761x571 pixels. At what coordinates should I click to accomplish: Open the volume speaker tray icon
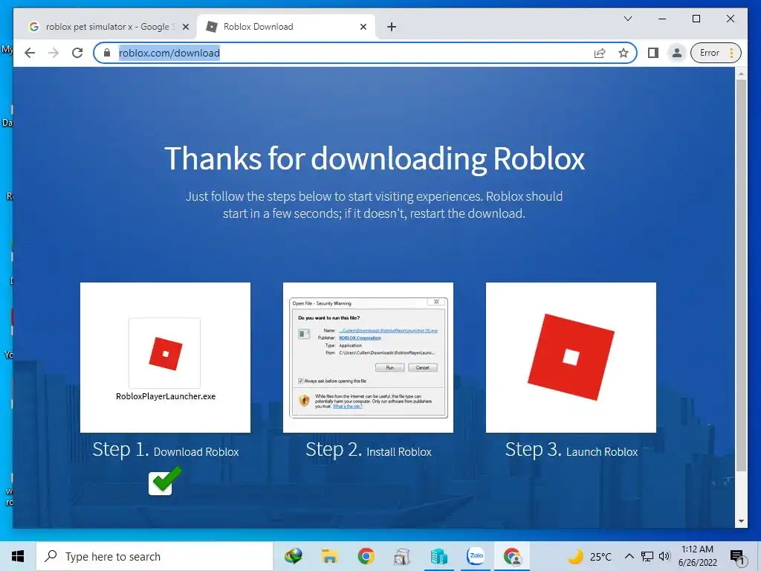click(x=664, y=556)
